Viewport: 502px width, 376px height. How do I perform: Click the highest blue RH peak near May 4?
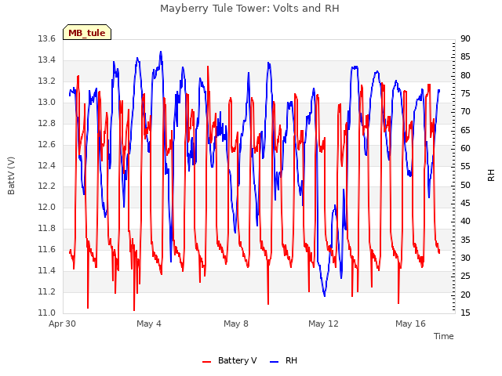161,52
